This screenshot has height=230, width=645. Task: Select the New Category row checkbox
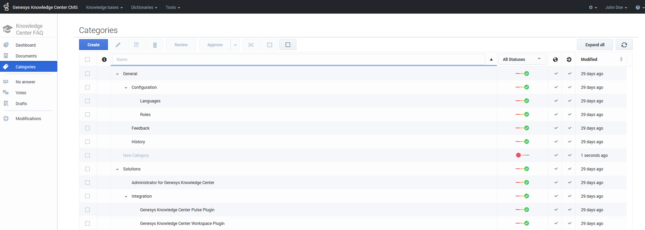[88, 155]
